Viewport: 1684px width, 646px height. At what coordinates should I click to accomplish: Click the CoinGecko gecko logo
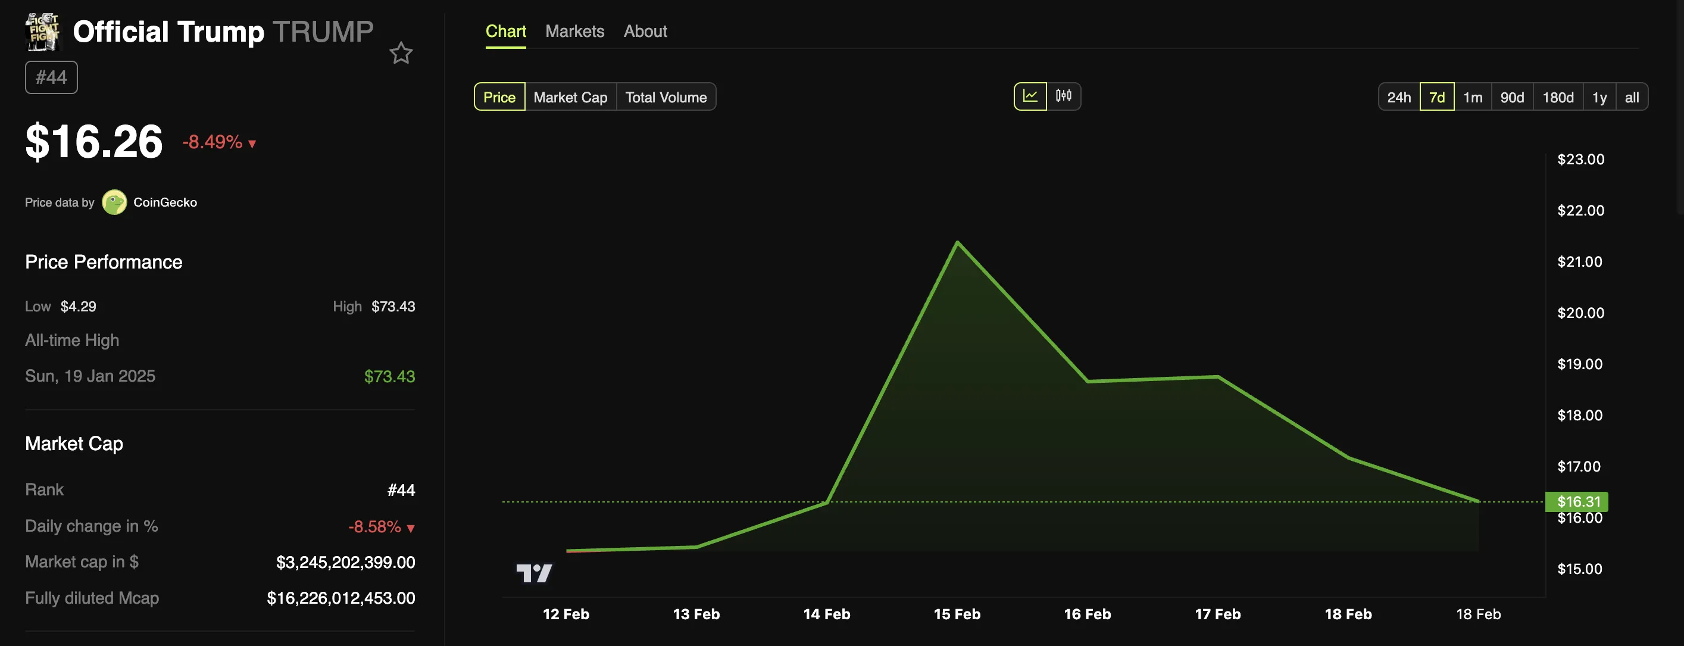coord(114,202)
